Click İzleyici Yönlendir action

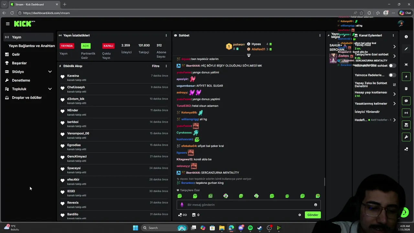point(367,112)
